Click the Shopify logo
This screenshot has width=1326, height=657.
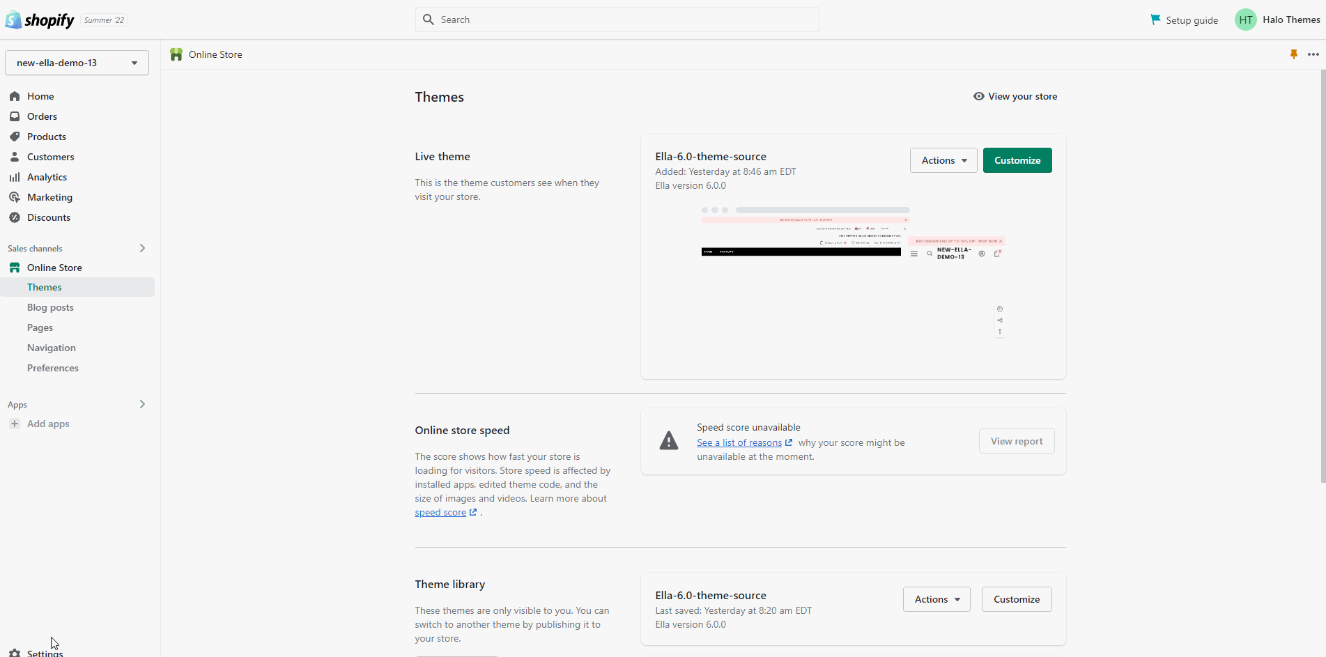40,20
